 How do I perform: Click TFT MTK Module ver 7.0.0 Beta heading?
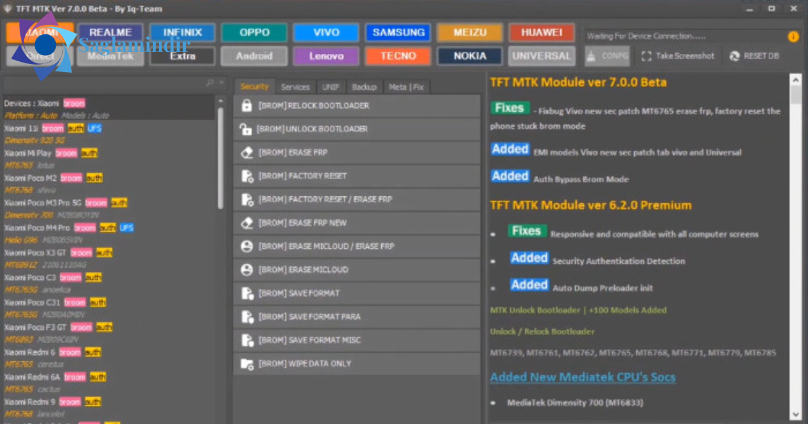578,82
